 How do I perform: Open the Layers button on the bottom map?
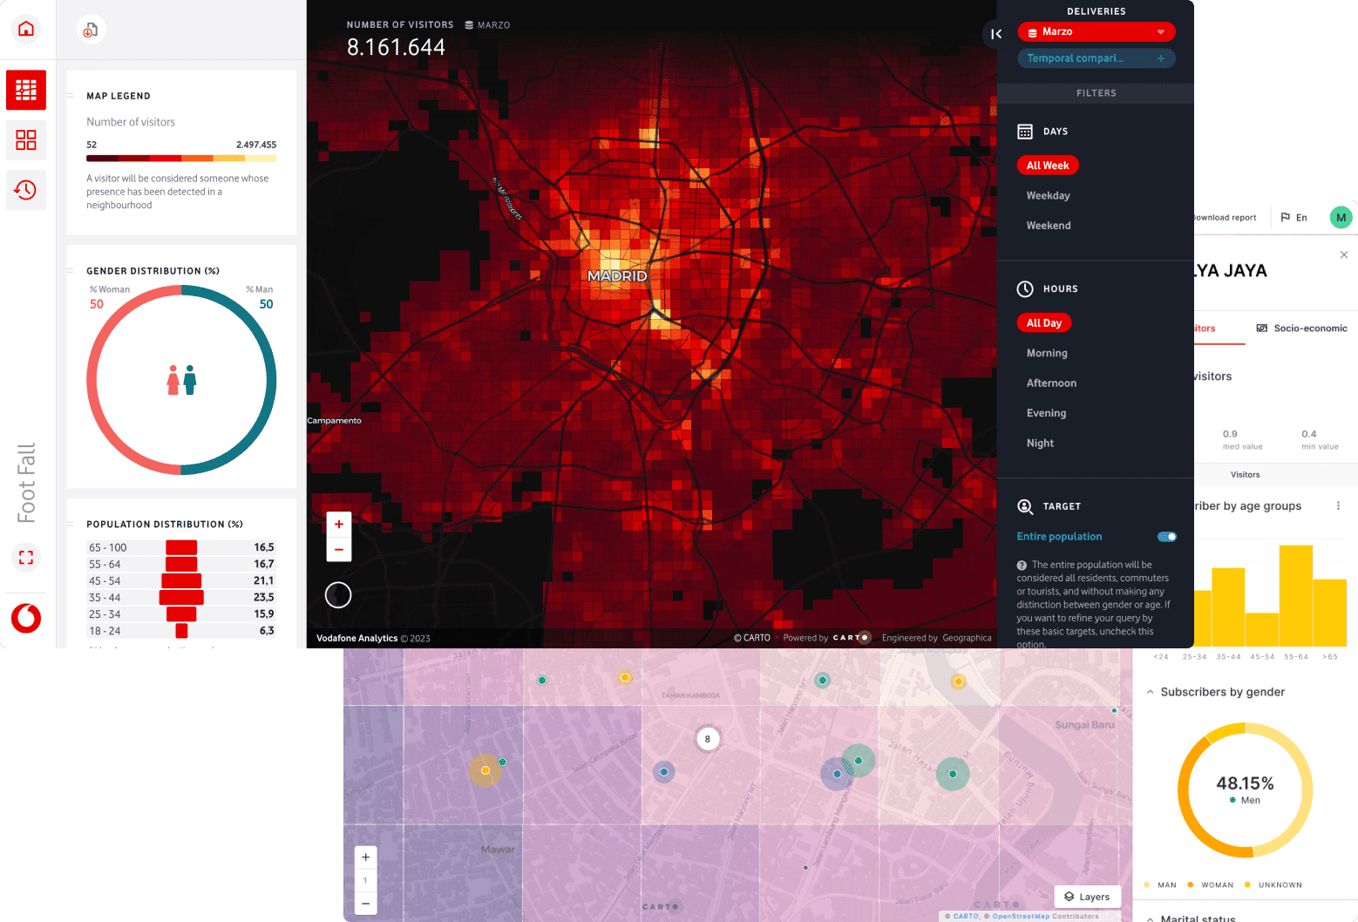pyautogui.click(x=1087, y=896)
